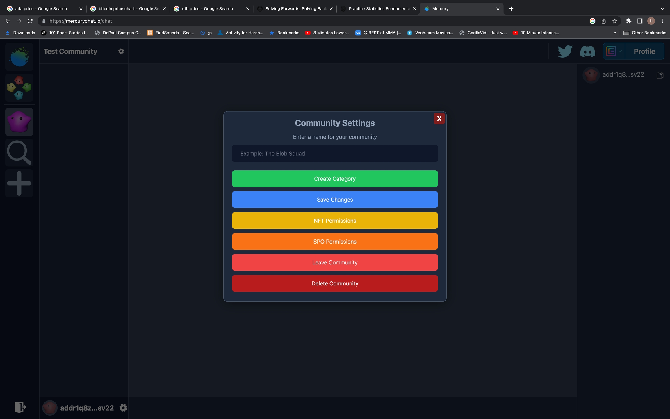This screenshot has width=670, height=419.
Task: Click the green Create Category button
Action: coord(335,179)
